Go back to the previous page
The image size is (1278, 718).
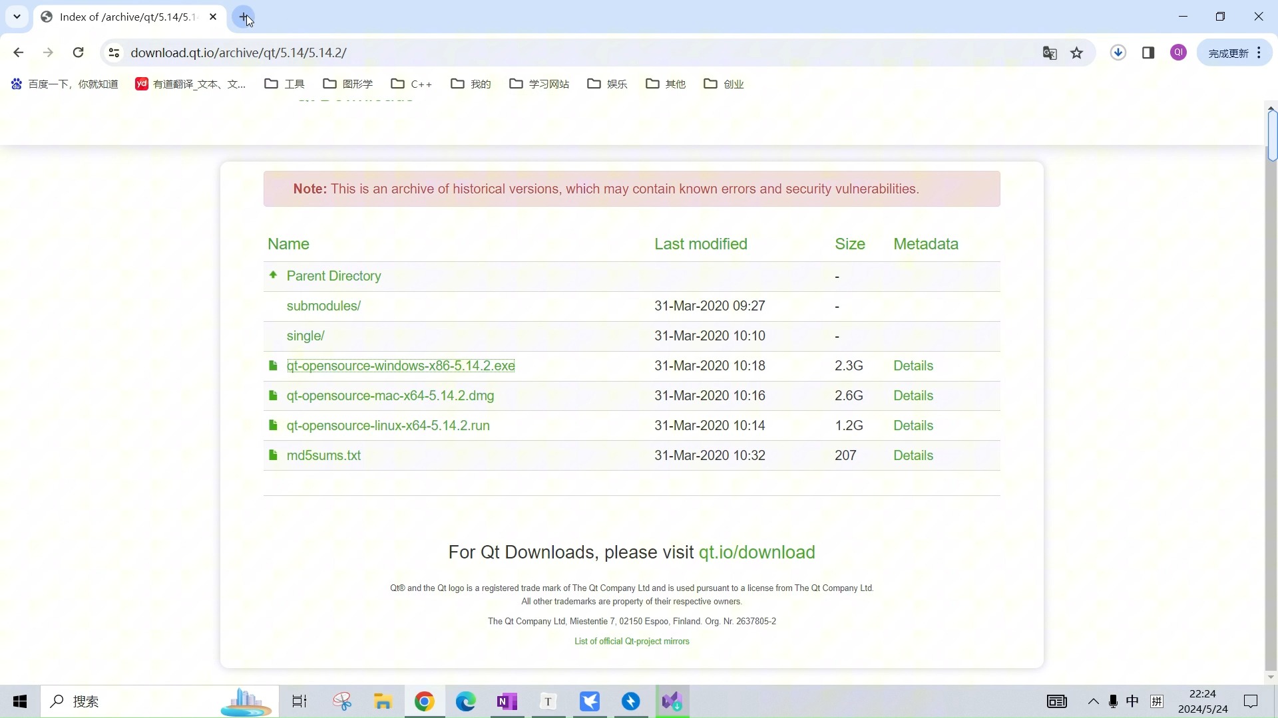(18, 53)
